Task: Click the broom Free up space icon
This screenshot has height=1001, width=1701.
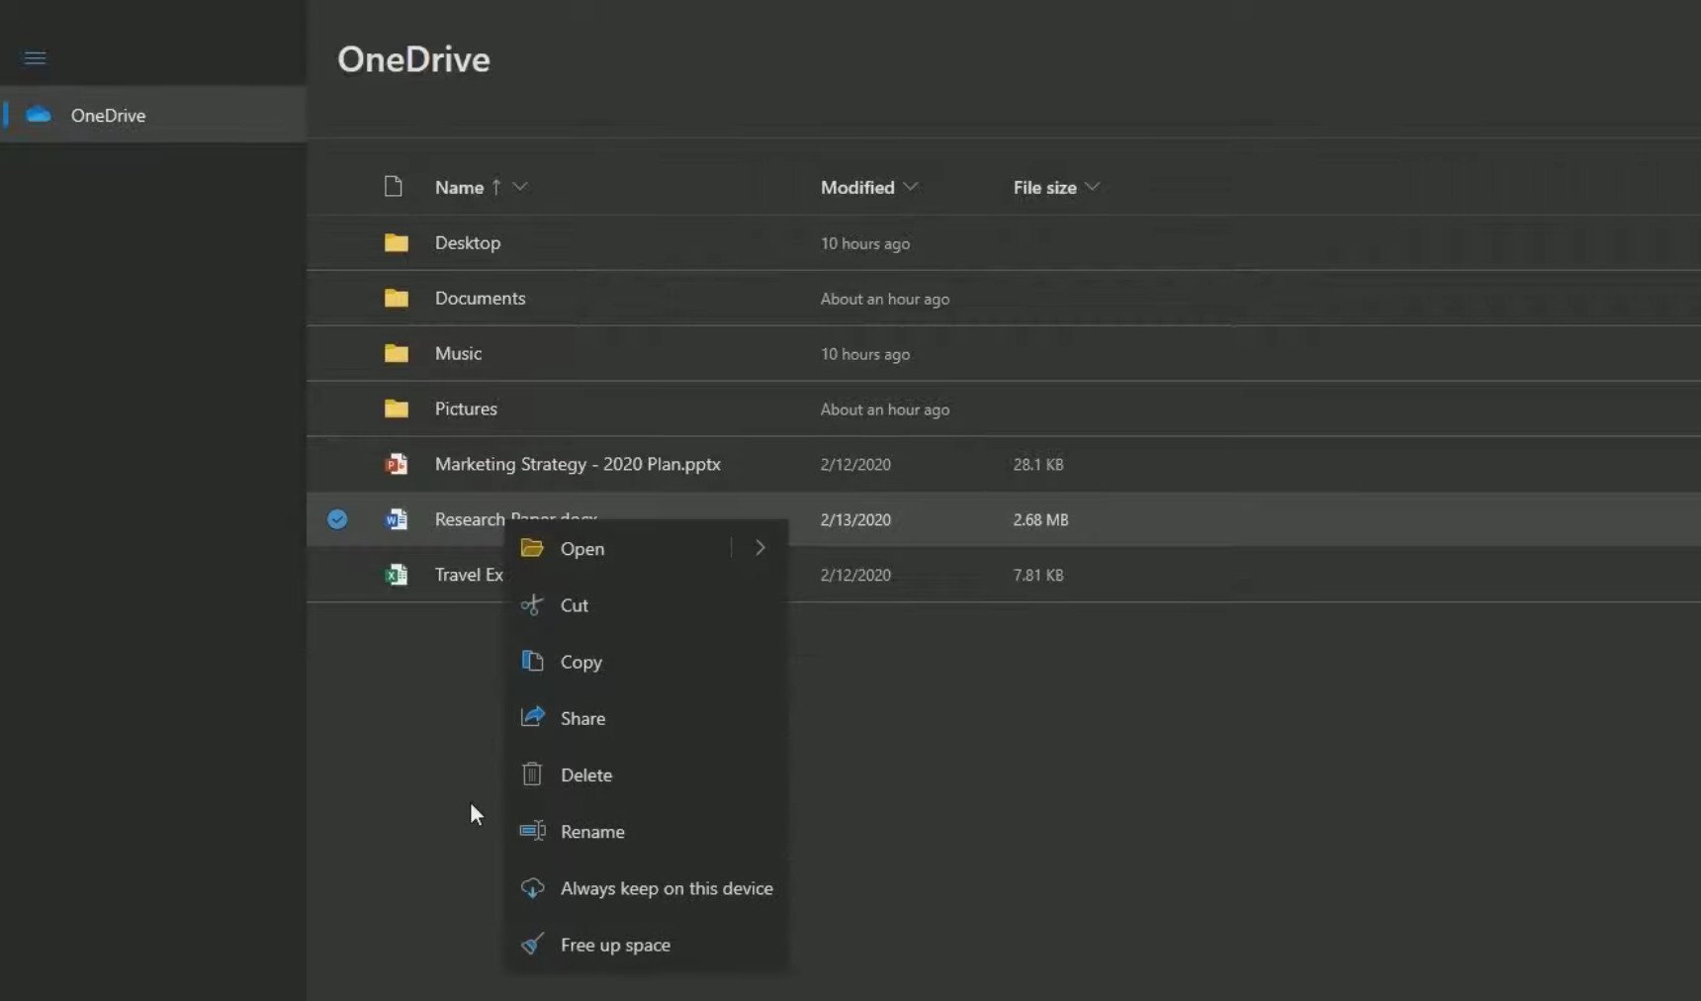Action: [532, 944]
